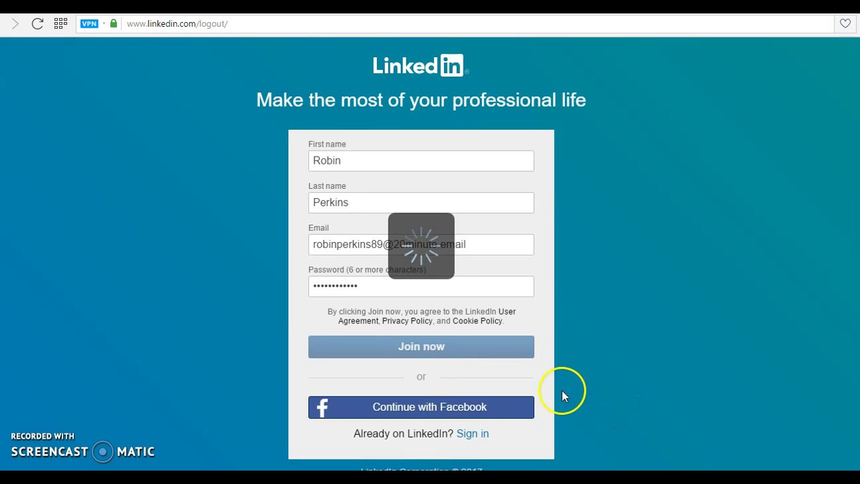The height and width of the screenshot is (484, 860).
Task: Click the Password input field
Action: [x=421, y=286]
